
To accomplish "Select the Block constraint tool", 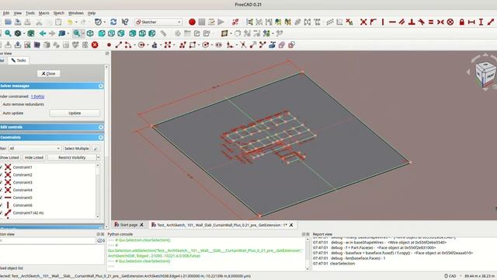I will point(450,22).
